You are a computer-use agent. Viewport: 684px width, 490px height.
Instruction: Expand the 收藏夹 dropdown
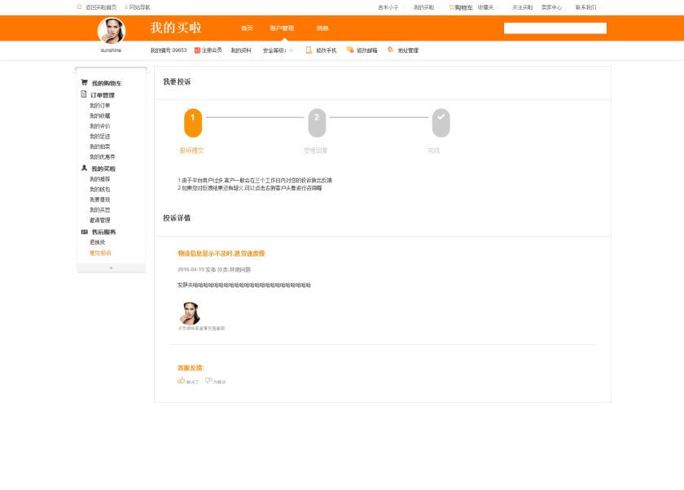tap(488, 7)
